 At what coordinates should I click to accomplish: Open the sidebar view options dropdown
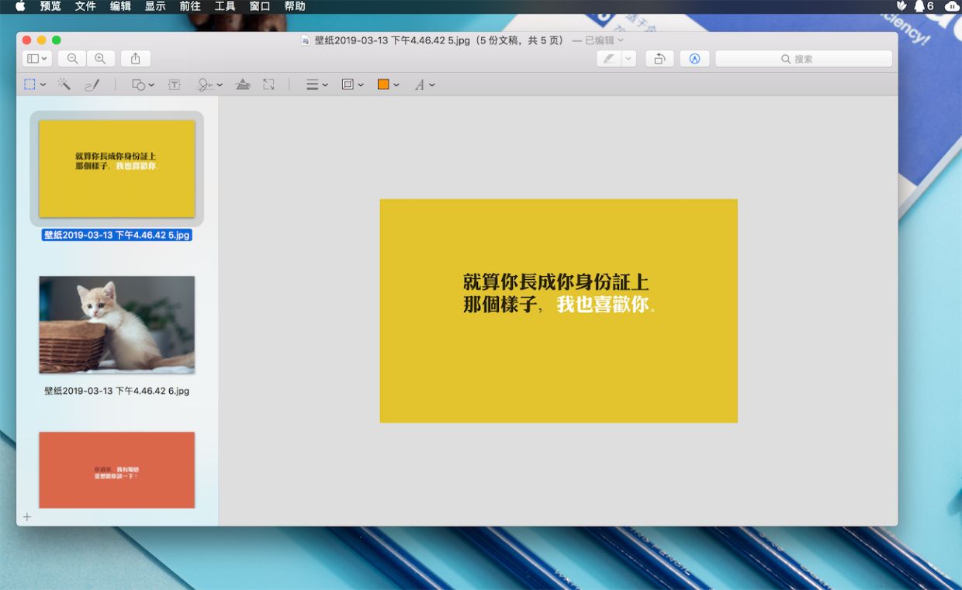pos(37,58)
